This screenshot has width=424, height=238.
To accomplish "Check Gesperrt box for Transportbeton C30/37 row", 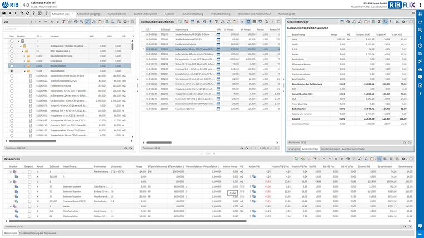I will point(29,201).
